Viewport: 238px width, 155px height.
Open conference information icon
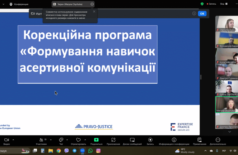[x=174, y=140]
